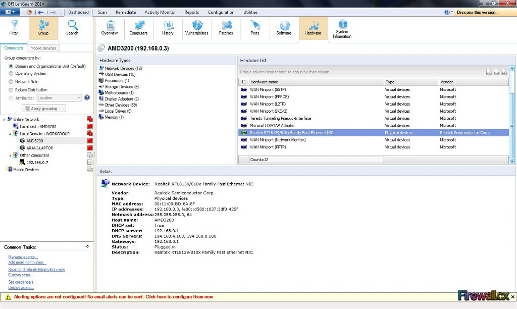Click Discuss this version link

coord(478,12)
